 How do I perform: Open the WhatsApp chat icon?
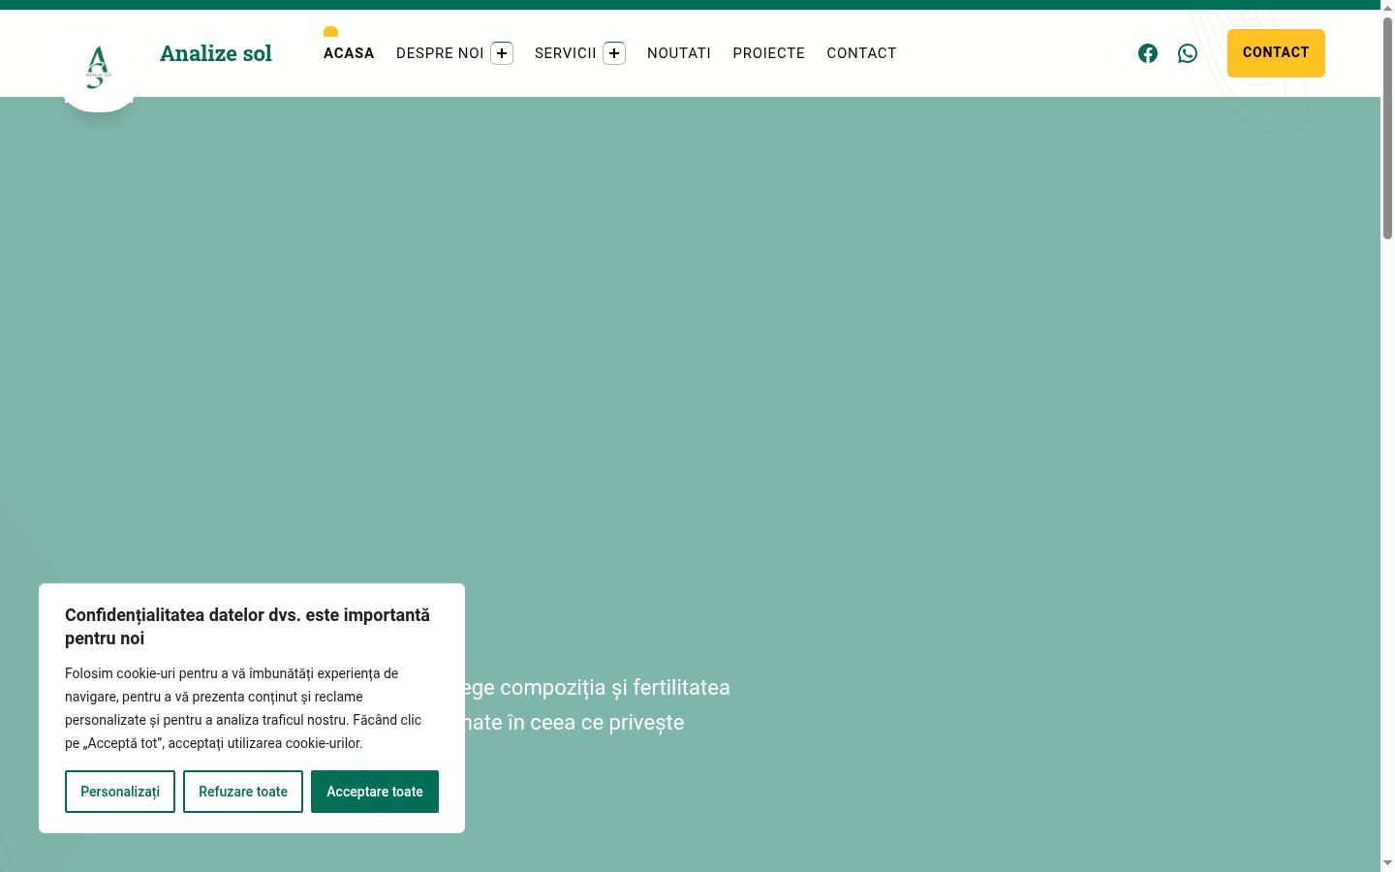[1188, 53]
